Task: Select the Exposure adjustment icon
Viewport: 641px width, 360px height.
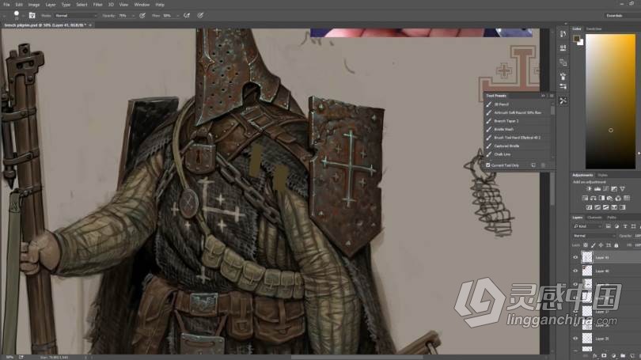Action: 614,189
